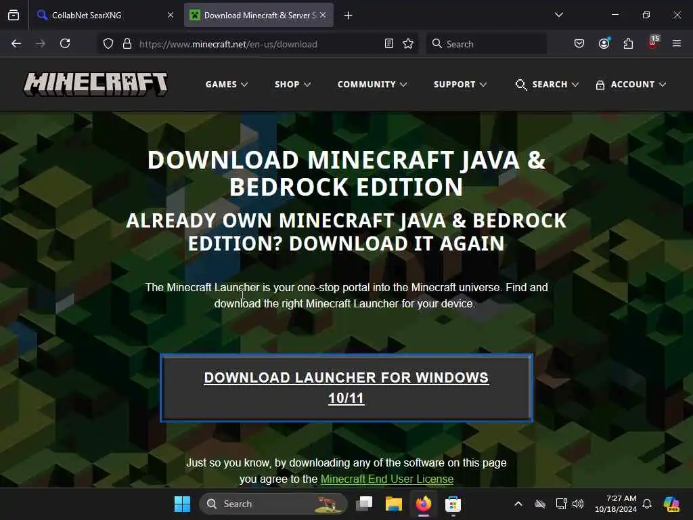Image resolution: width=693 pixels, height=520 pixels.
Task: Click Firefox icon in taskbar
Action: [x=424, y=504]
